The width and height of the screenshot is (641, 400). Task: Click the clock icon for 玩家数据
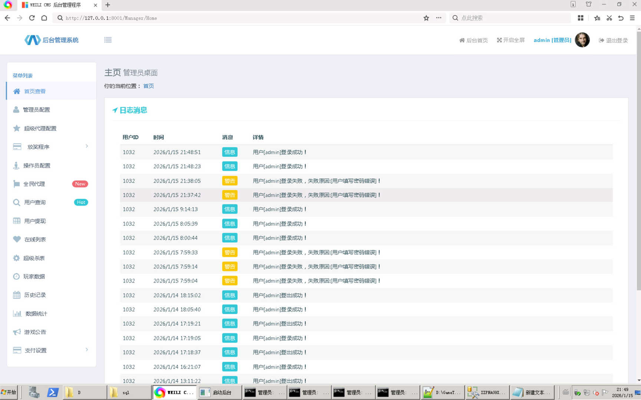[16, 276]
